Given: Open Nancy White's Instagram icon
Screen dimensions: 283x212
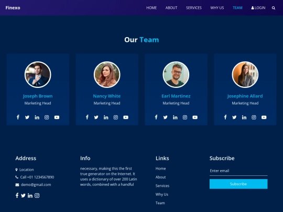Looking at the screenshot, I should tap(116, 117).
